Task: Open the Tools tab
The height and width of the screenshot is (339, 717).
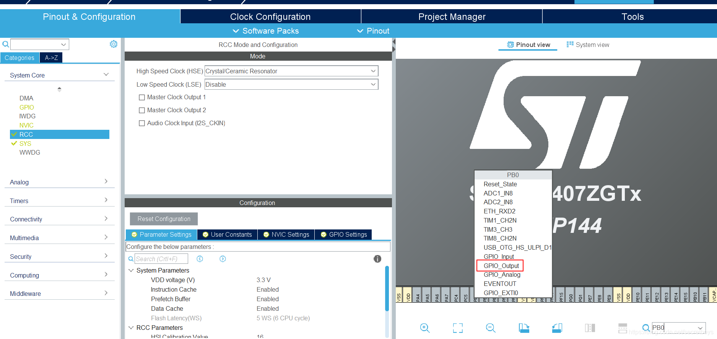Action: (x=632, y=17)
